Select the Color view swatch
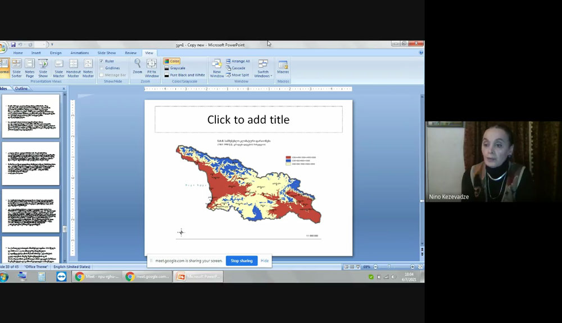This screenshot has height=323, width=562. tap(172, 61)
